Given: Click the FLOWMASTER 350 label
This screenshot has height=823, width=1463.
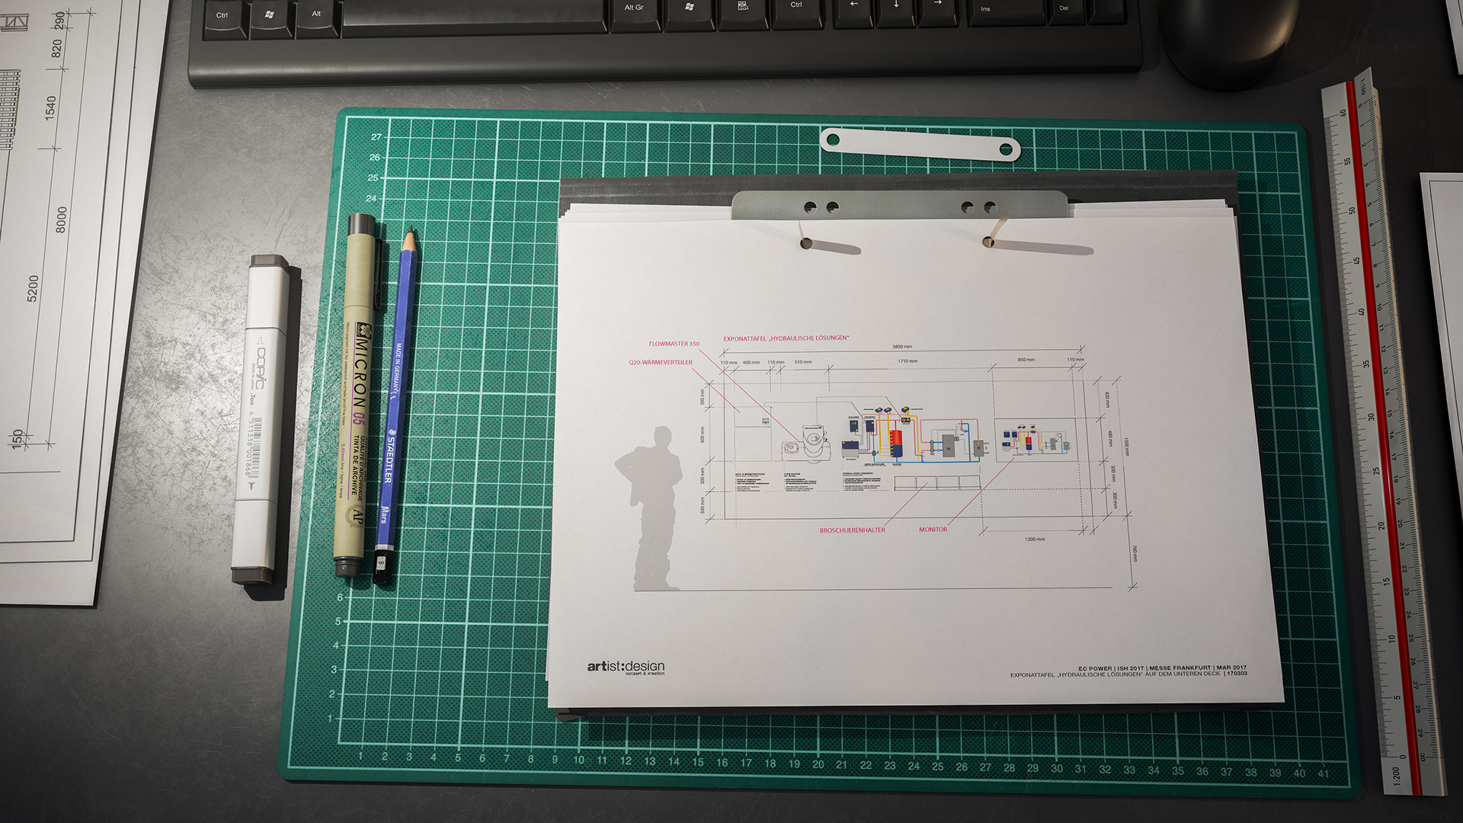Looking at the screenshot, I should click(x=674, y=344).
